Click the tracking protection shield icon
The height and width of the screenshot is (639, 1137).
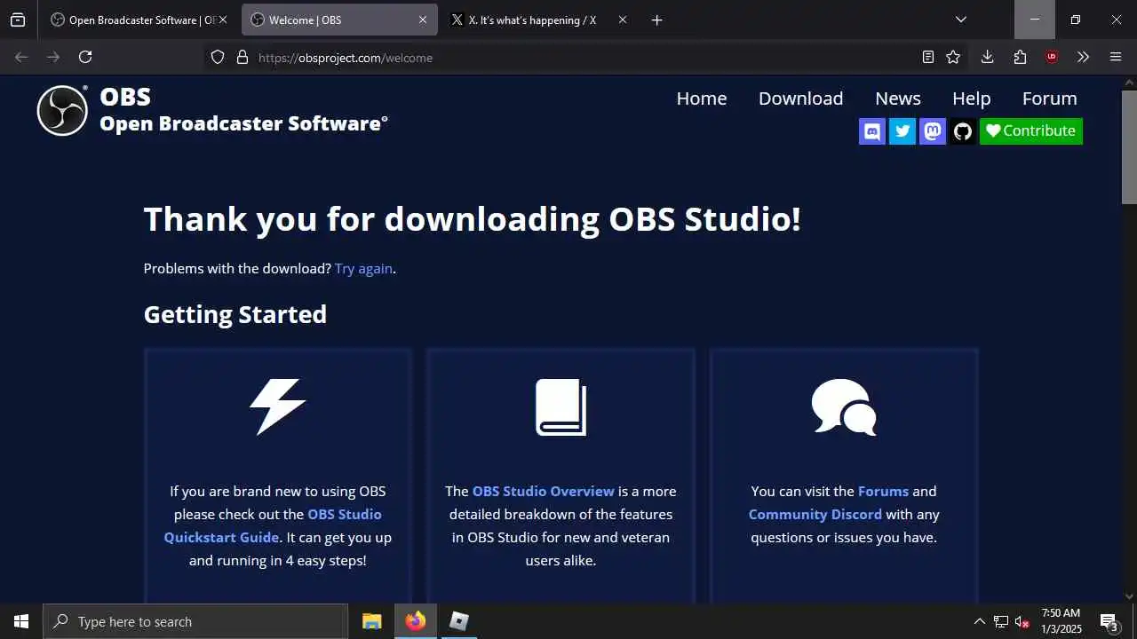coord(218,57)
